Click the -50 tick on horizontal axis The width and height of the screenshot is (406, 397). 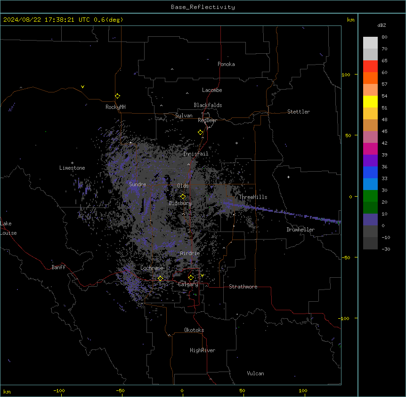(x=120, y=390)
